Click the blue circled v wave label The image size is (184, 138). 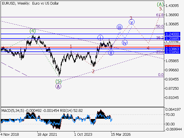click(x=132, y=22)
